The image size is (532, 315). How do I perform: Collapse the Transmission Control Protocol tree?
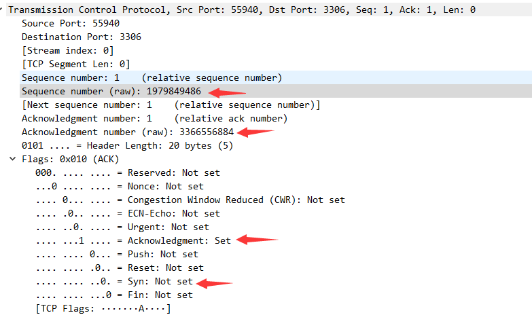pyautogui.click(x=1, y=10)
